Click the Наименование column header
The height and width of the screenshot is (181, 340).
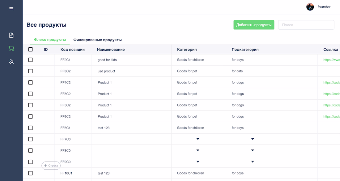(x=111, y=50)
